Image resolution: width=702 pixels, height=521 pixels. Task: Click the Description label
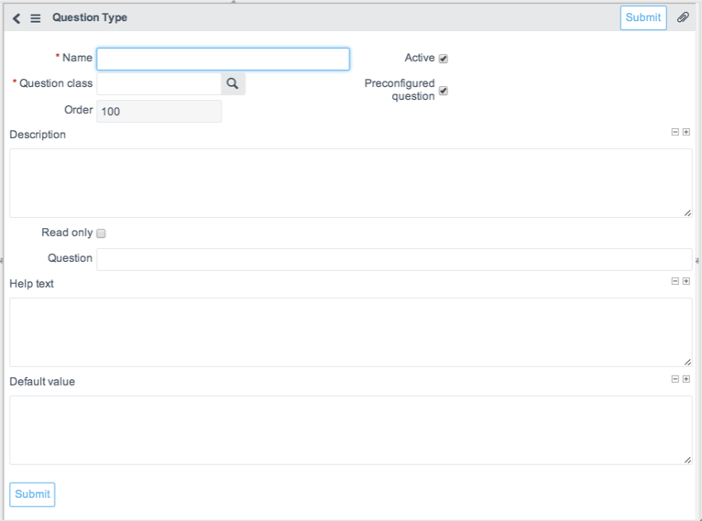(38, 135)
